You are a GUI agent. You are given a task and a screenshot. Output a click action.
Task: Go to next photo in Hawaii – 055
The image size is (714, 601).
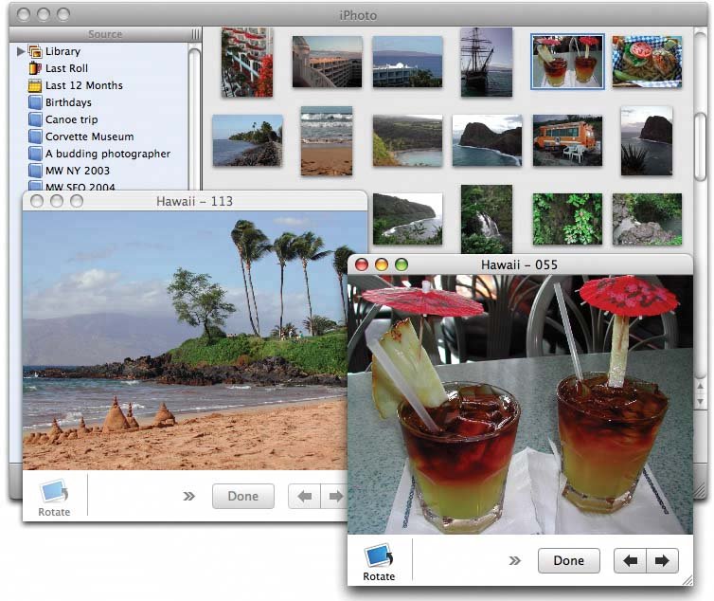(x=662, y=561)
